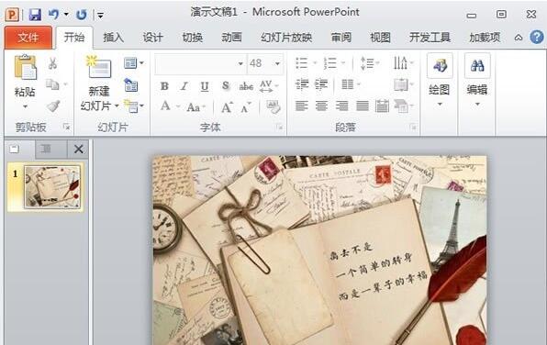Viewport: 547px width, 345px height.
Task: Click the Distributed alignment icon
Action: tap(382, 106)
